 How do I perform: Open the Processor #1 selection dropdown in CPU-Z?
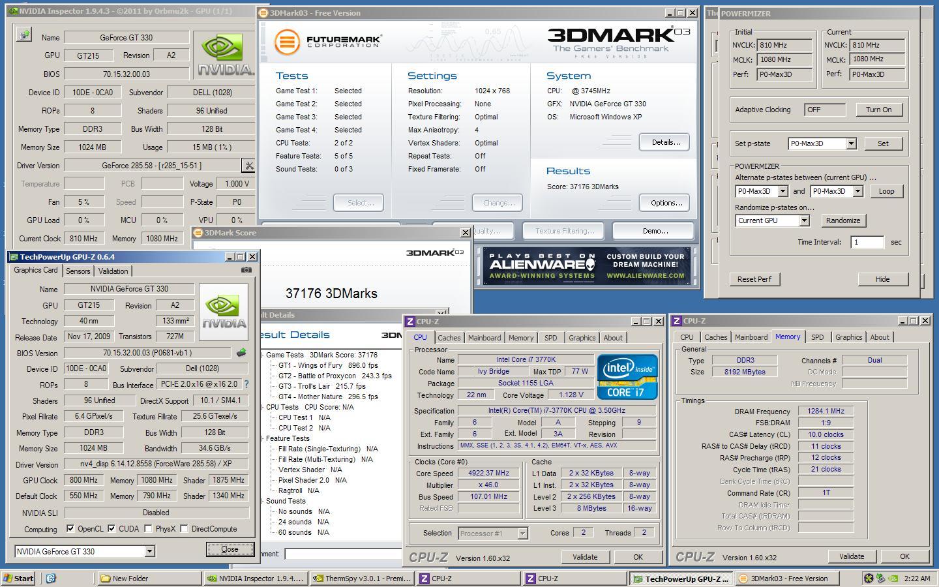522,534
